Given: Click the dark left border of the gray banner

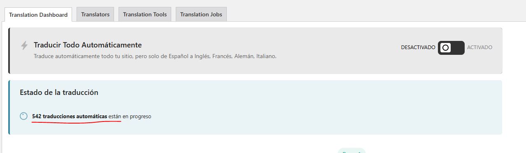Looking at the screenshot, I should coord(9,51).
